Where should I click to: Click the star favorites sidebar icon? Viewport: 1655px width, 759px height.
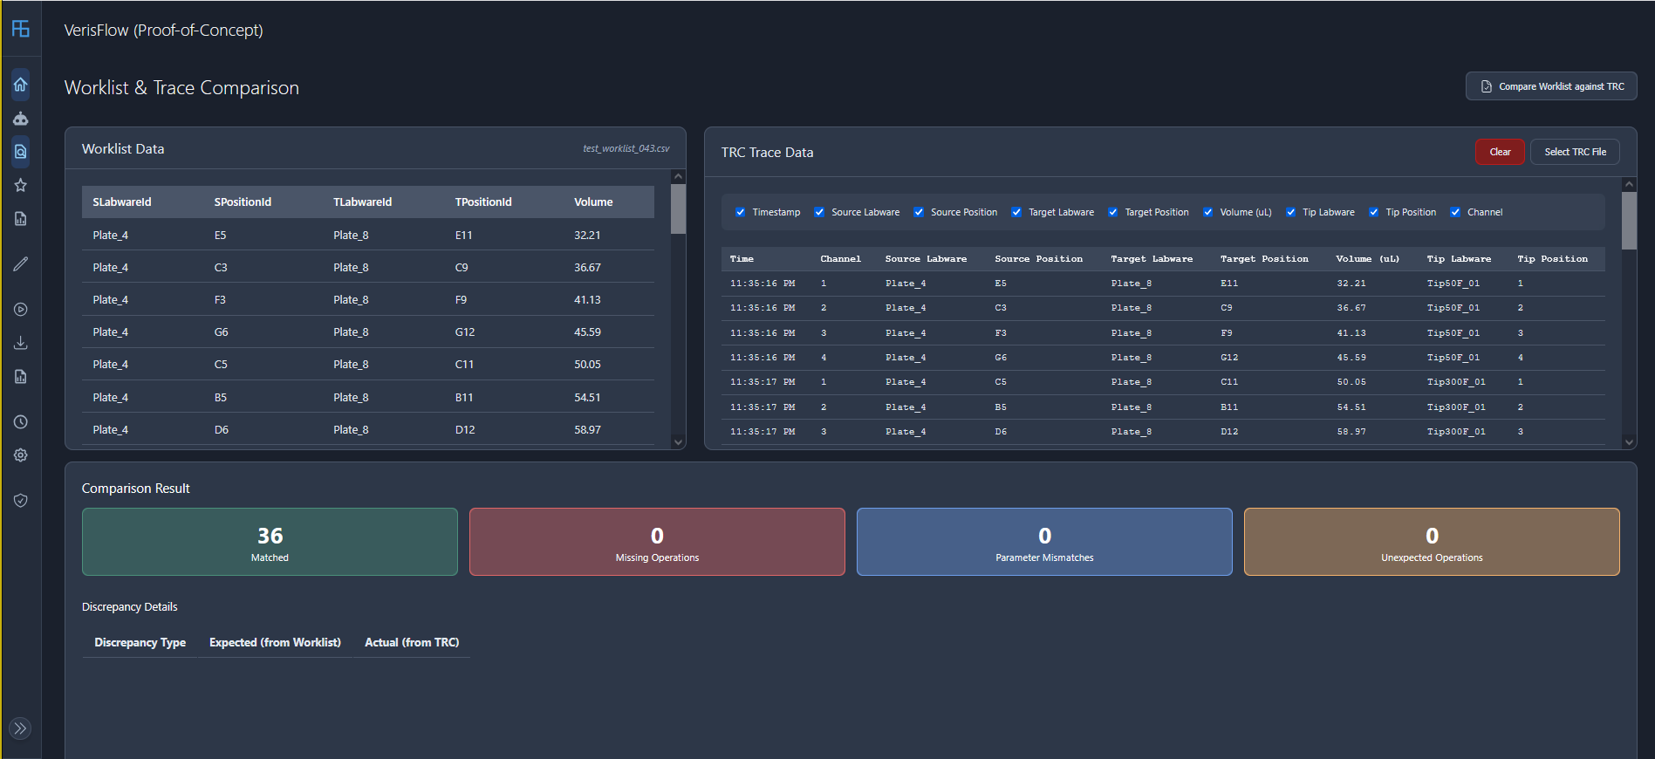point(20,185)
